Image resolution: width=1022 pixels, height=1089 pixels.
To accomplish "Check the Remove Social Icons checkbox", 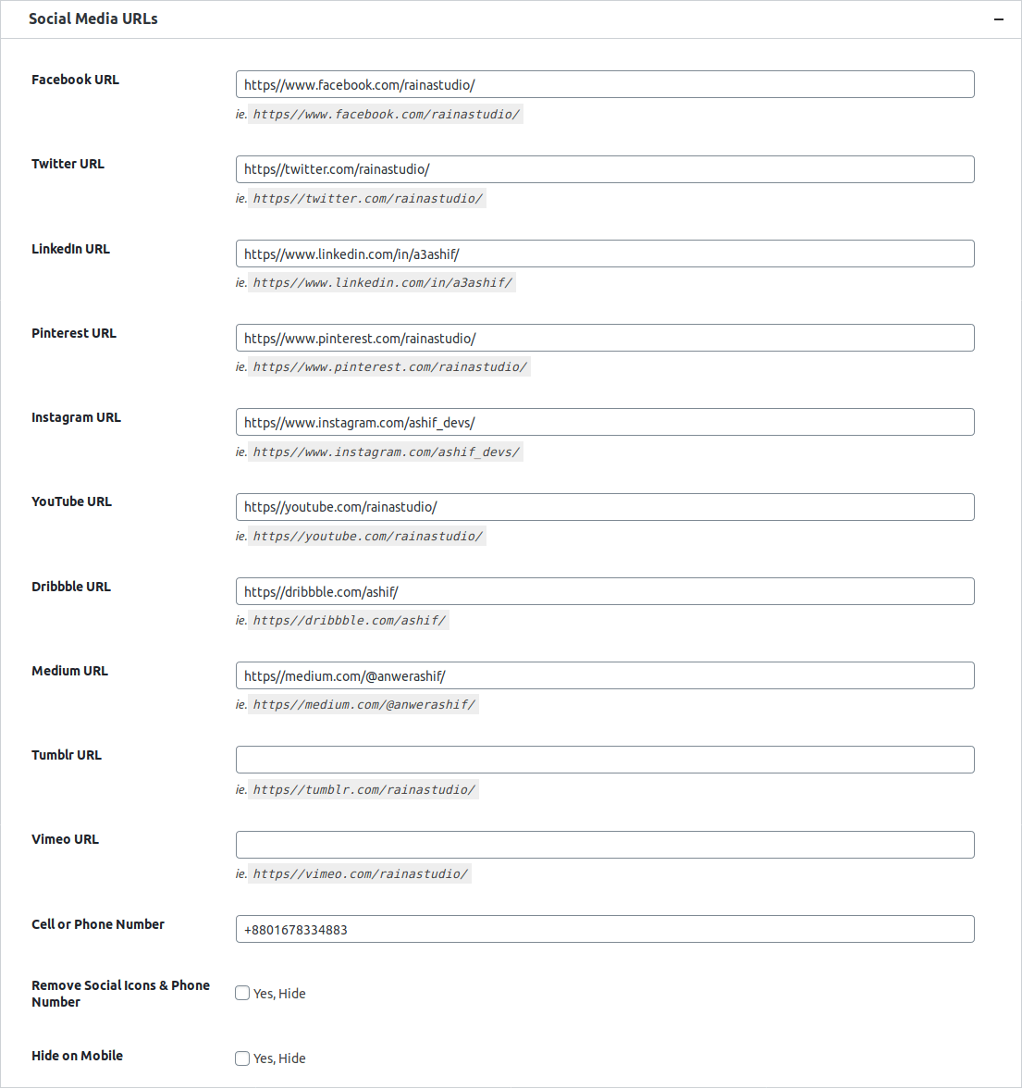I will click(242, 993).
